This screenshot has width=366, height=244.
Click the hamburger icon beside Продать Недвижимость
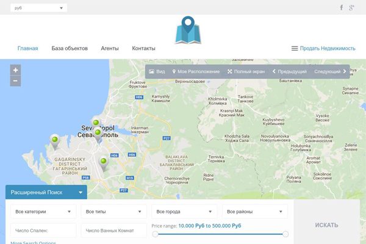[295, 48]
